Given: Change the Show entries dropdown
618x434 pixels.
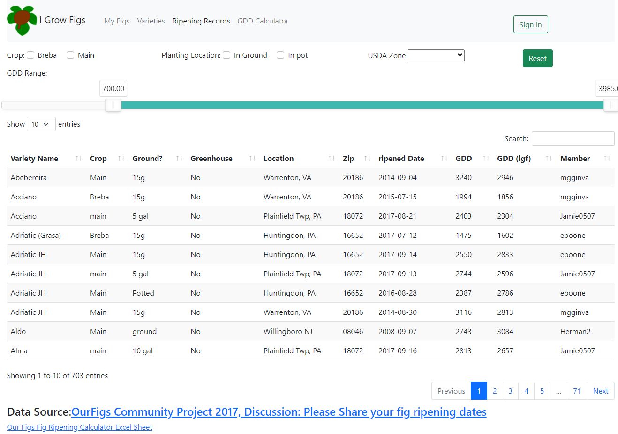Looking at the screenshot, I should pyautogui.click(x=41, y=124).
